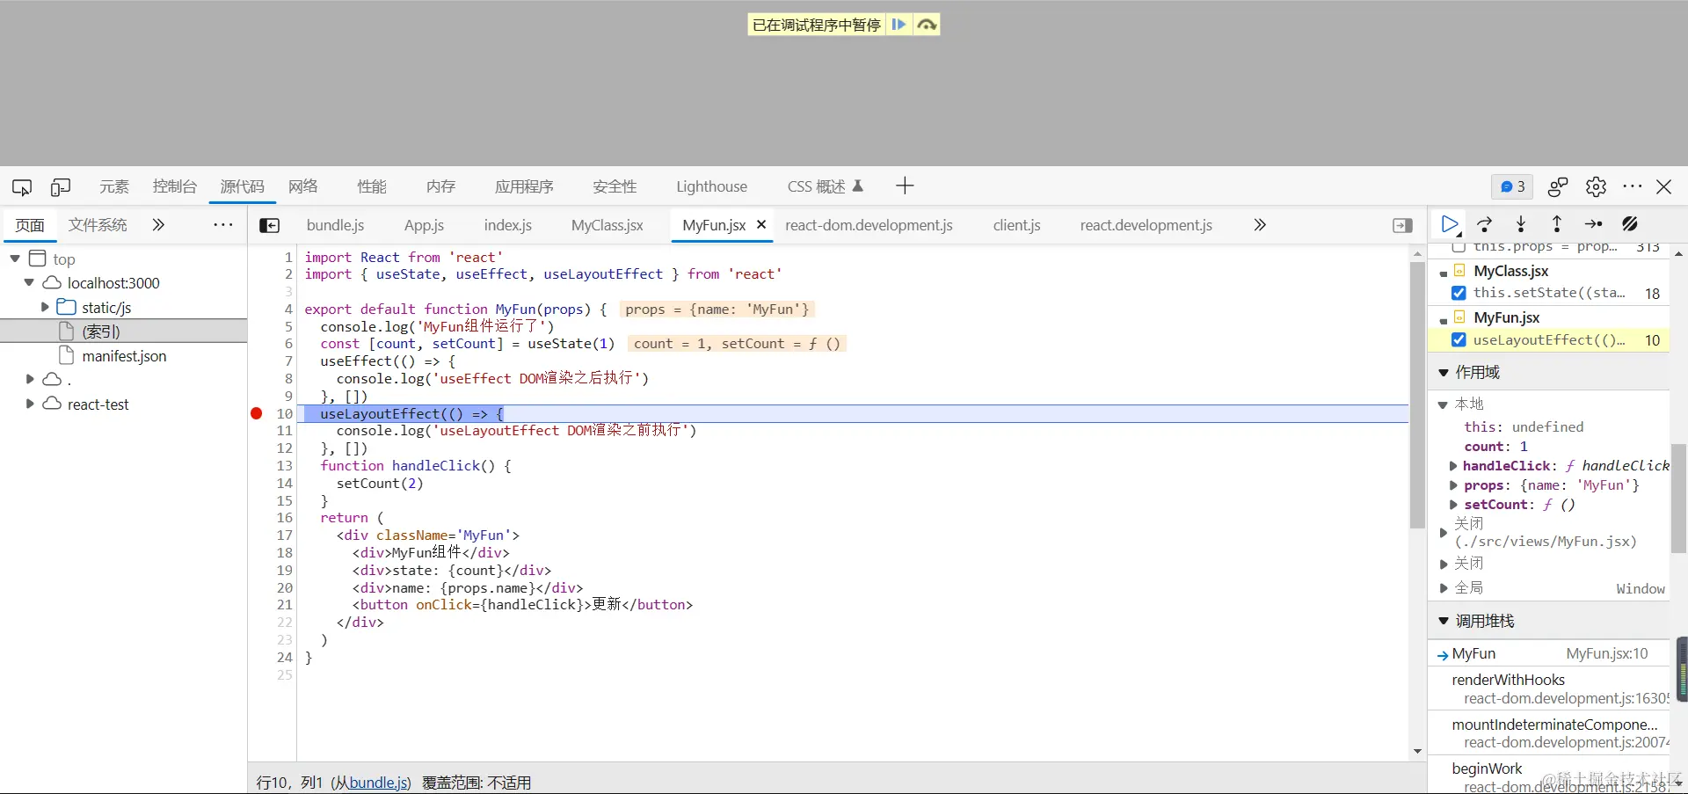Open the Lighthouse tab
Image resolution: width=1688 pixels, height=794 pixels.
pos(711,186)
